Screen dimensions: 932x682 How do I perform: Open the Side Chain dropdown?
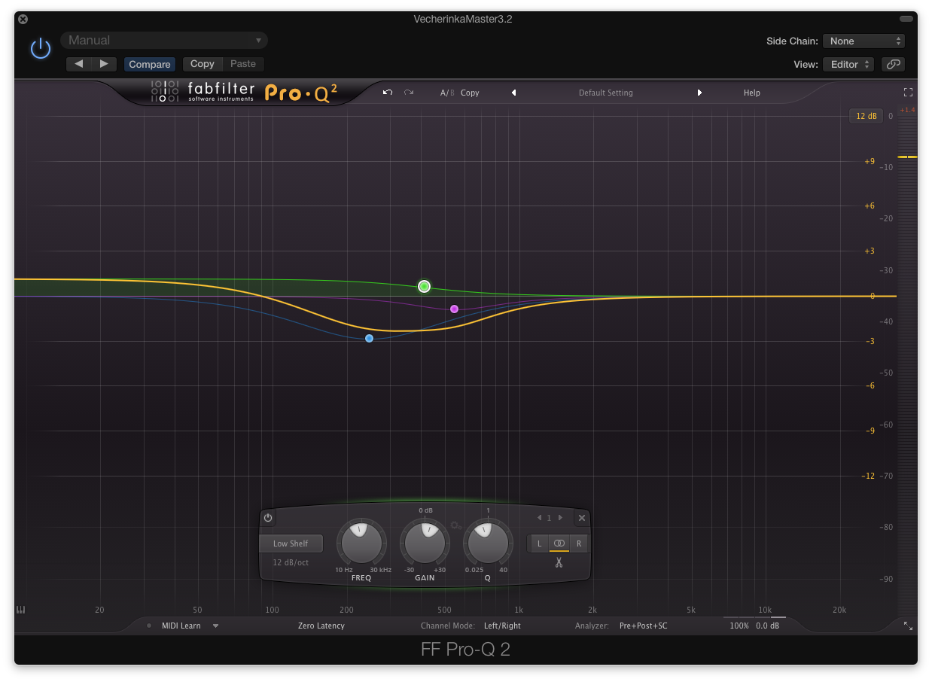coord(863,41)
